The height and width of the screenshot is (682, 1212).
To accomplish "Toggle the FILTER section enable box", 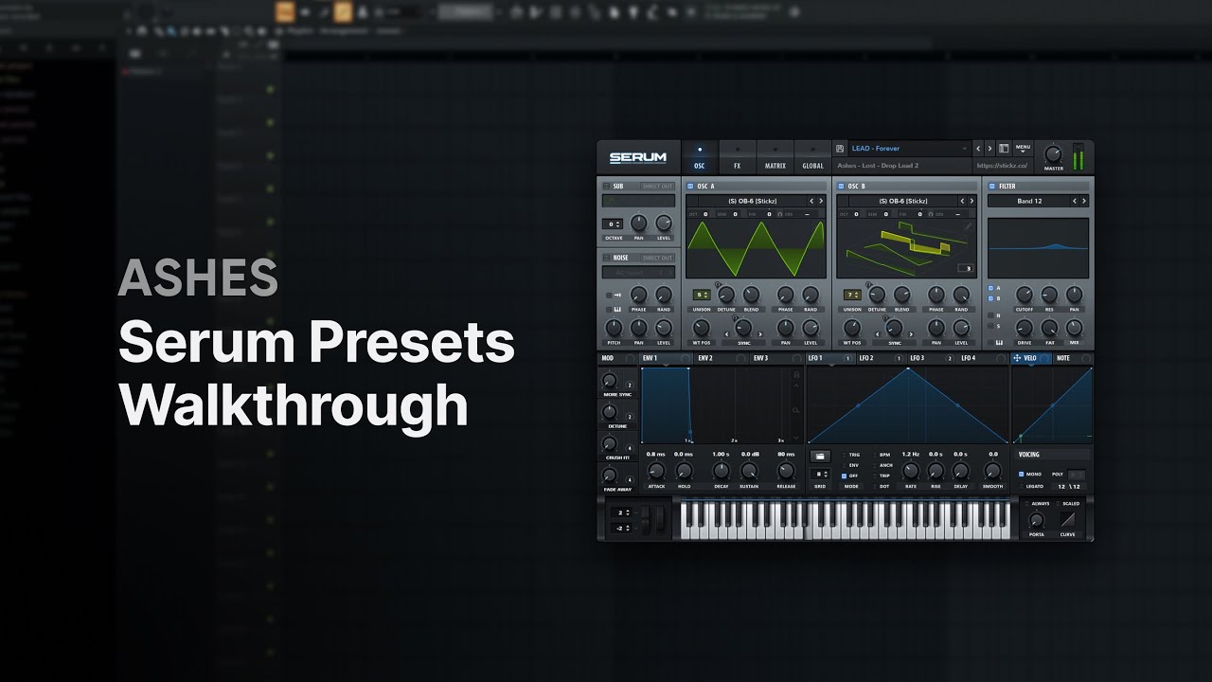I will pos(992,186).
